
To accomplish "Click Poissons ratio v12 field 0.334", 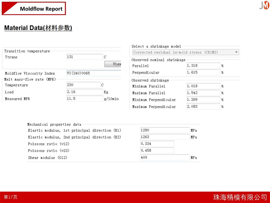I will 157,143.
